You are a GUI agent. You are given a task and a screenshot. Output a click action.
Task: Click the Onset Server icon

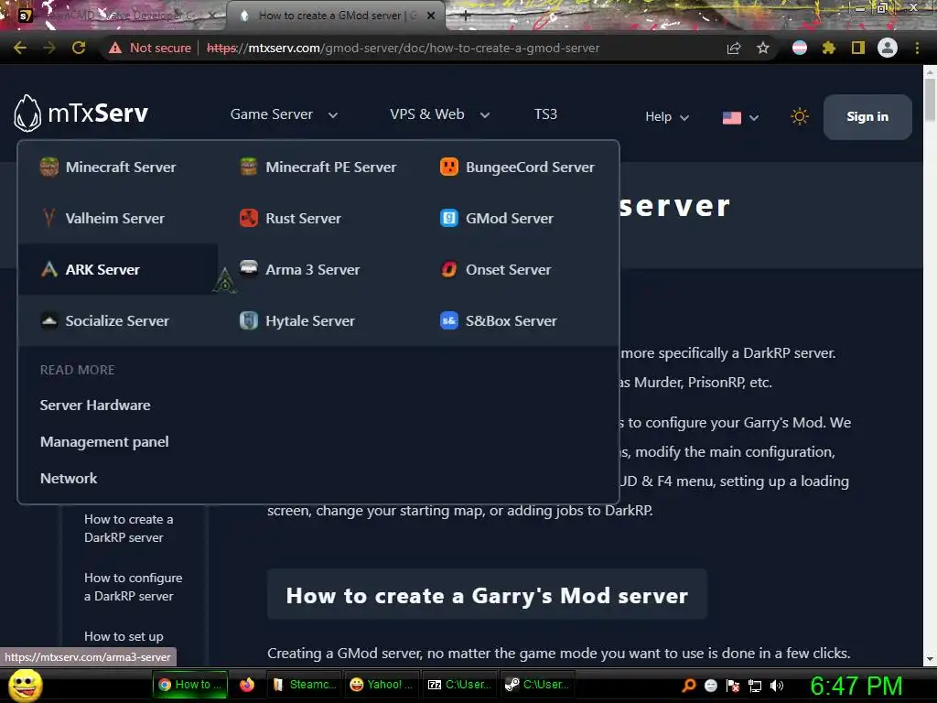pyautogui.click(x=448, y=270)
